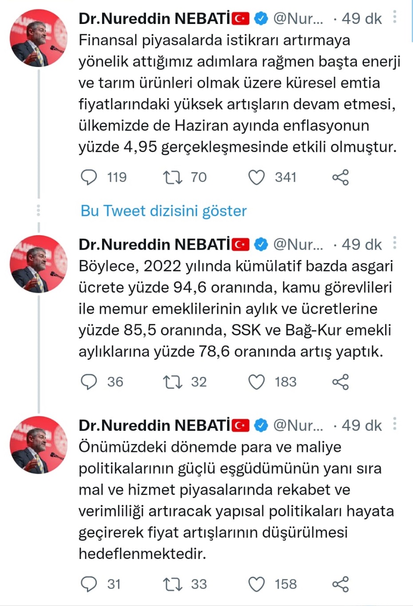Share the first tweet about enflasyon
Image resolution: width=413 pixels, height=606 pixels.
pos(340,177)
